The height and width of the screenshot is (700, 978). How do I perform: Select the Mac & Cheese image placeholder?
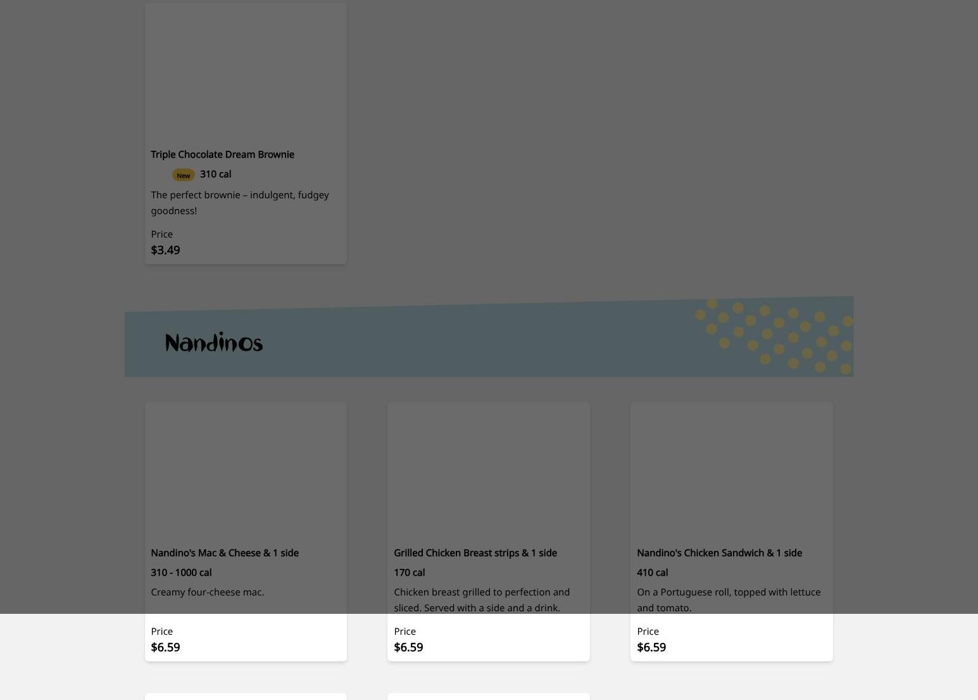click(246, 471)
